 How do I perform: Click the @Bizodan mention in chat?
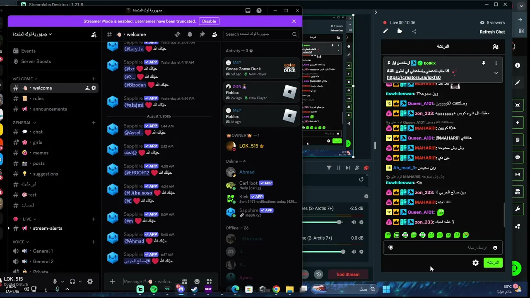pos(135,85)
